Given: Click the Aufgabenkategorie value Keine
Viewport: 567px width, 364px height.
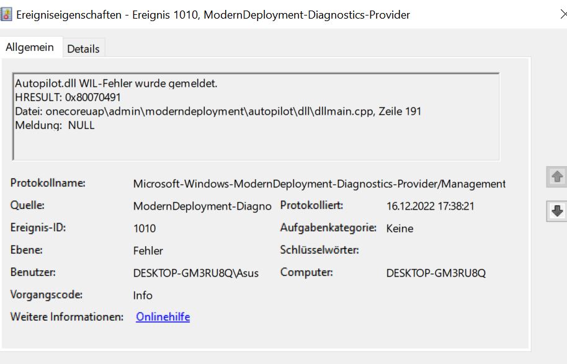Looking at the screenshot, I should point(400,228).
